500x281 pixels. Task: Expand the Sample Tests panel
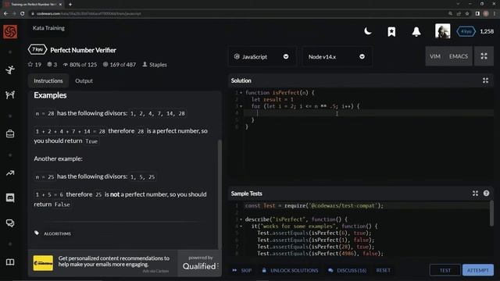[475, 194]
